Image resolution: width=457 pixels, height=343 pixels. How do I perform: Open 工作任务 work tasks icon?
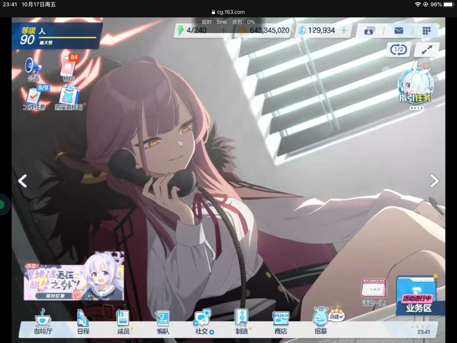pyautogui.click(x=34, y=98)
